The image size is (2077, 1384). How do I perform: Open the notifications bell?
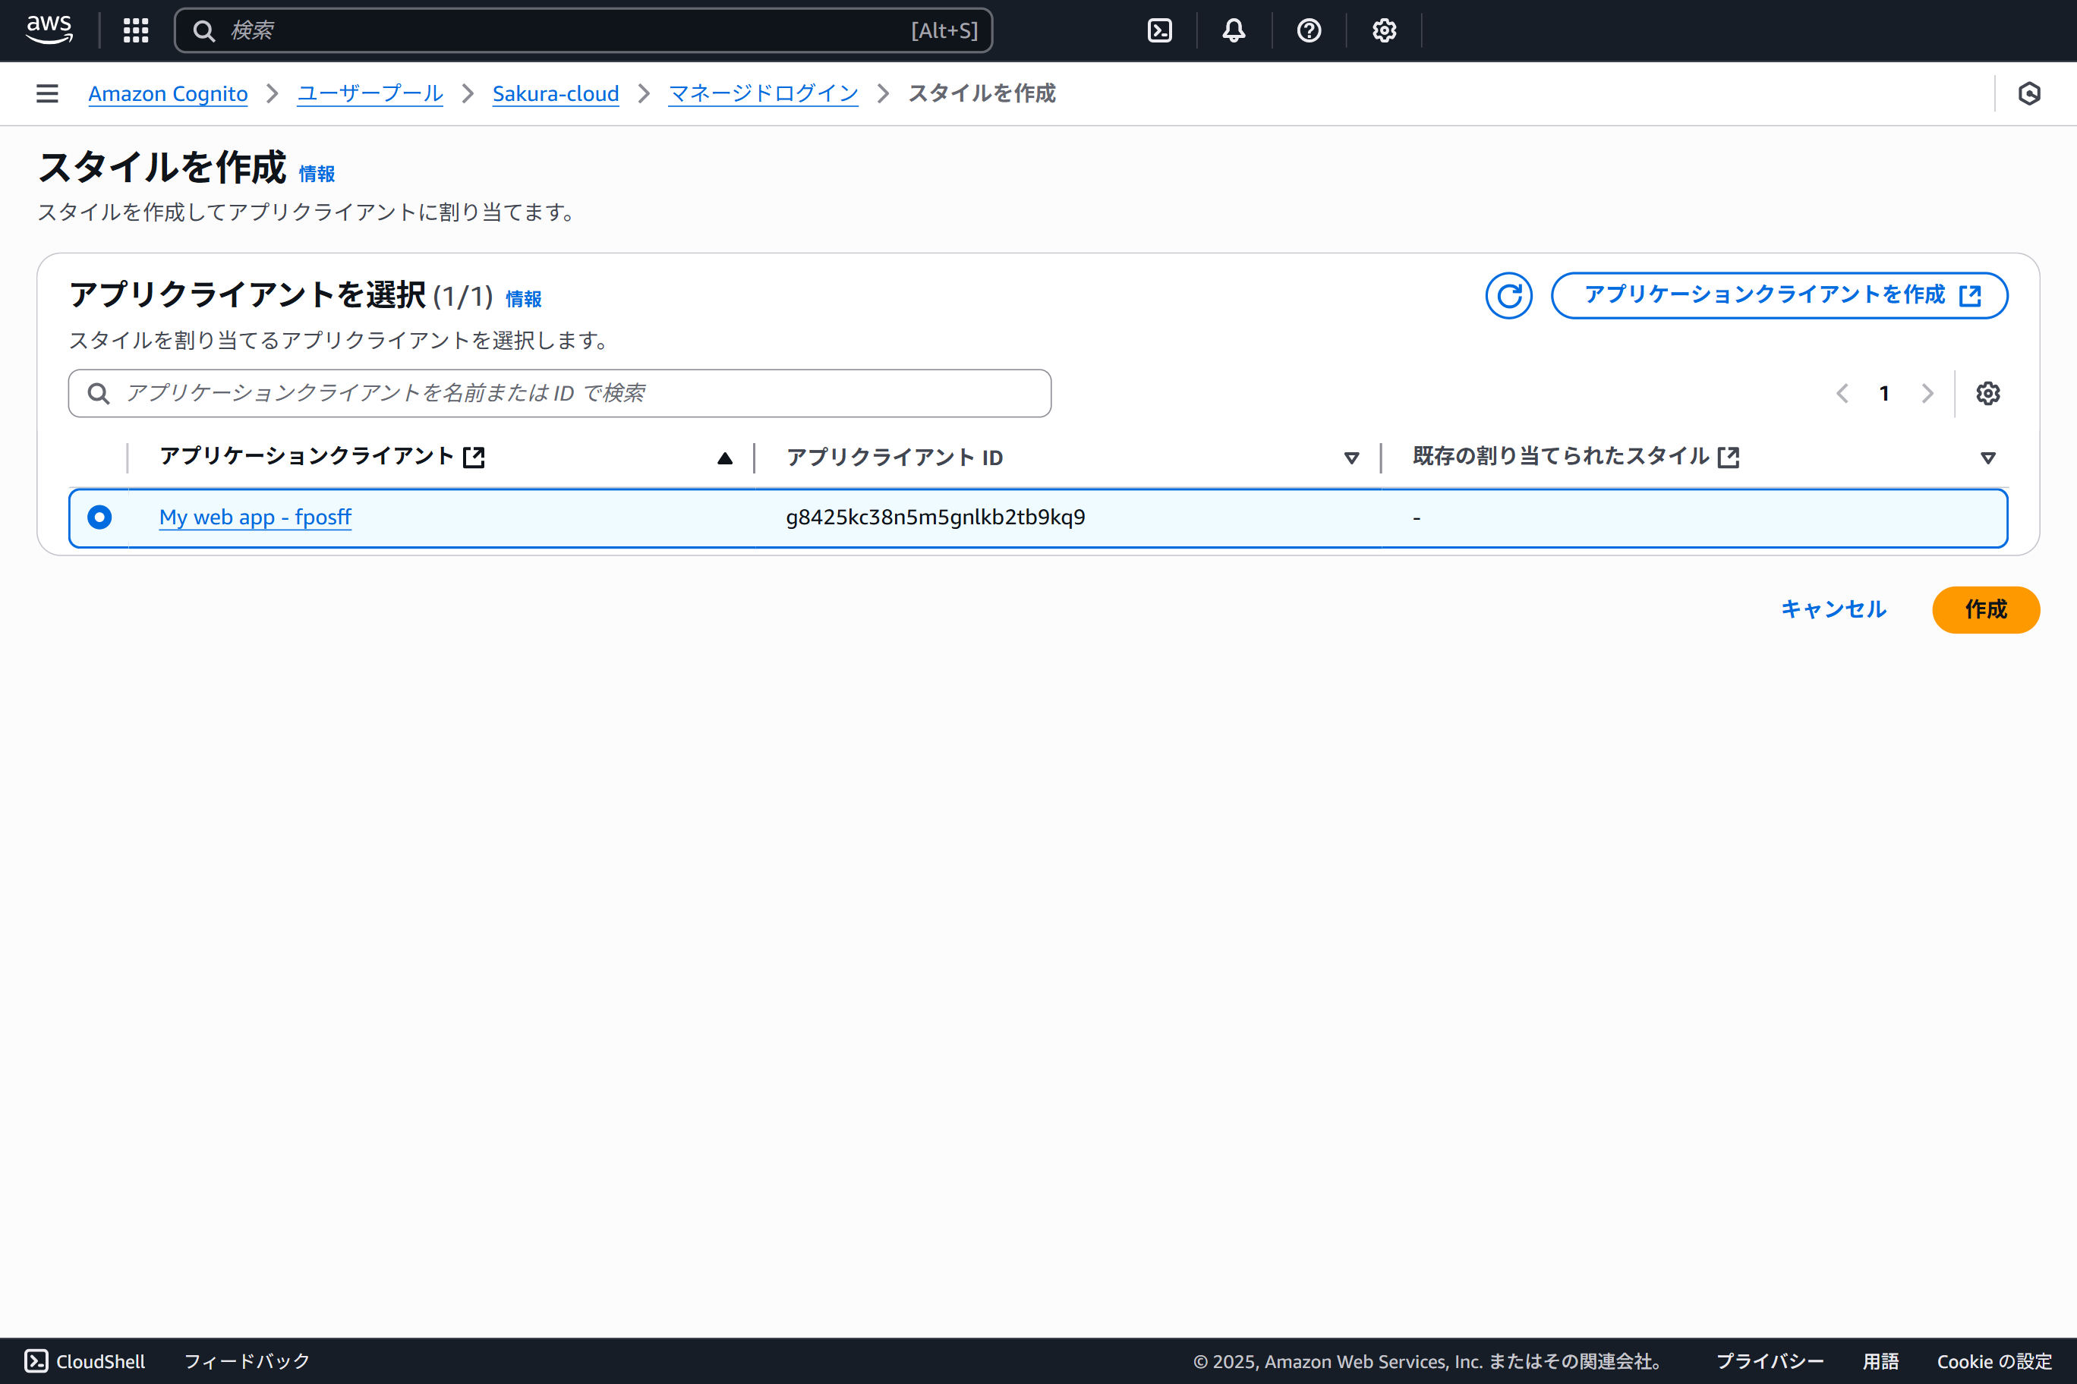coord(1234,31)
